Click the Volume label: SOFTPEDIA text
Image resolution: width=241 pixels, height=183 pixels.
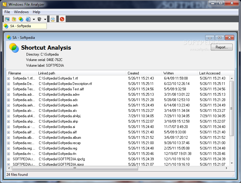pyautogui.click(x=45, y=65)
